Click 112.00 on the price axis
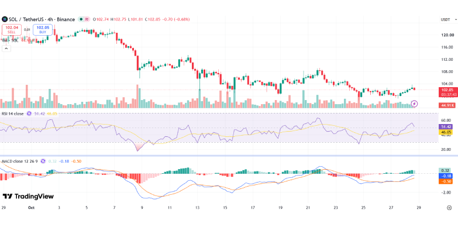The width and height of the screenshot is (458, 227). 447,59
